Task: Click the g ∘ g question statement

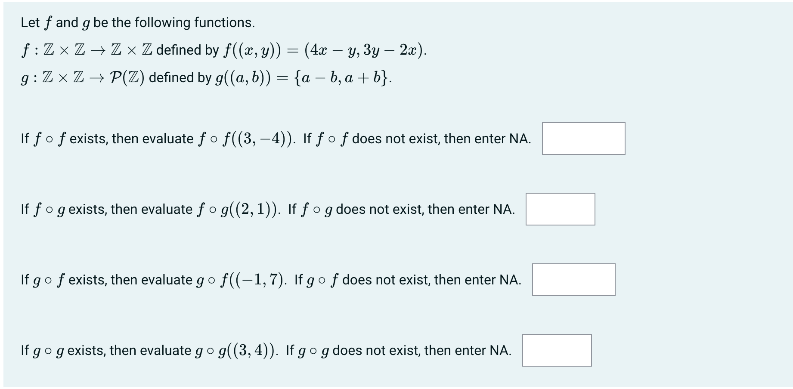Action: [x=266, y=350]
